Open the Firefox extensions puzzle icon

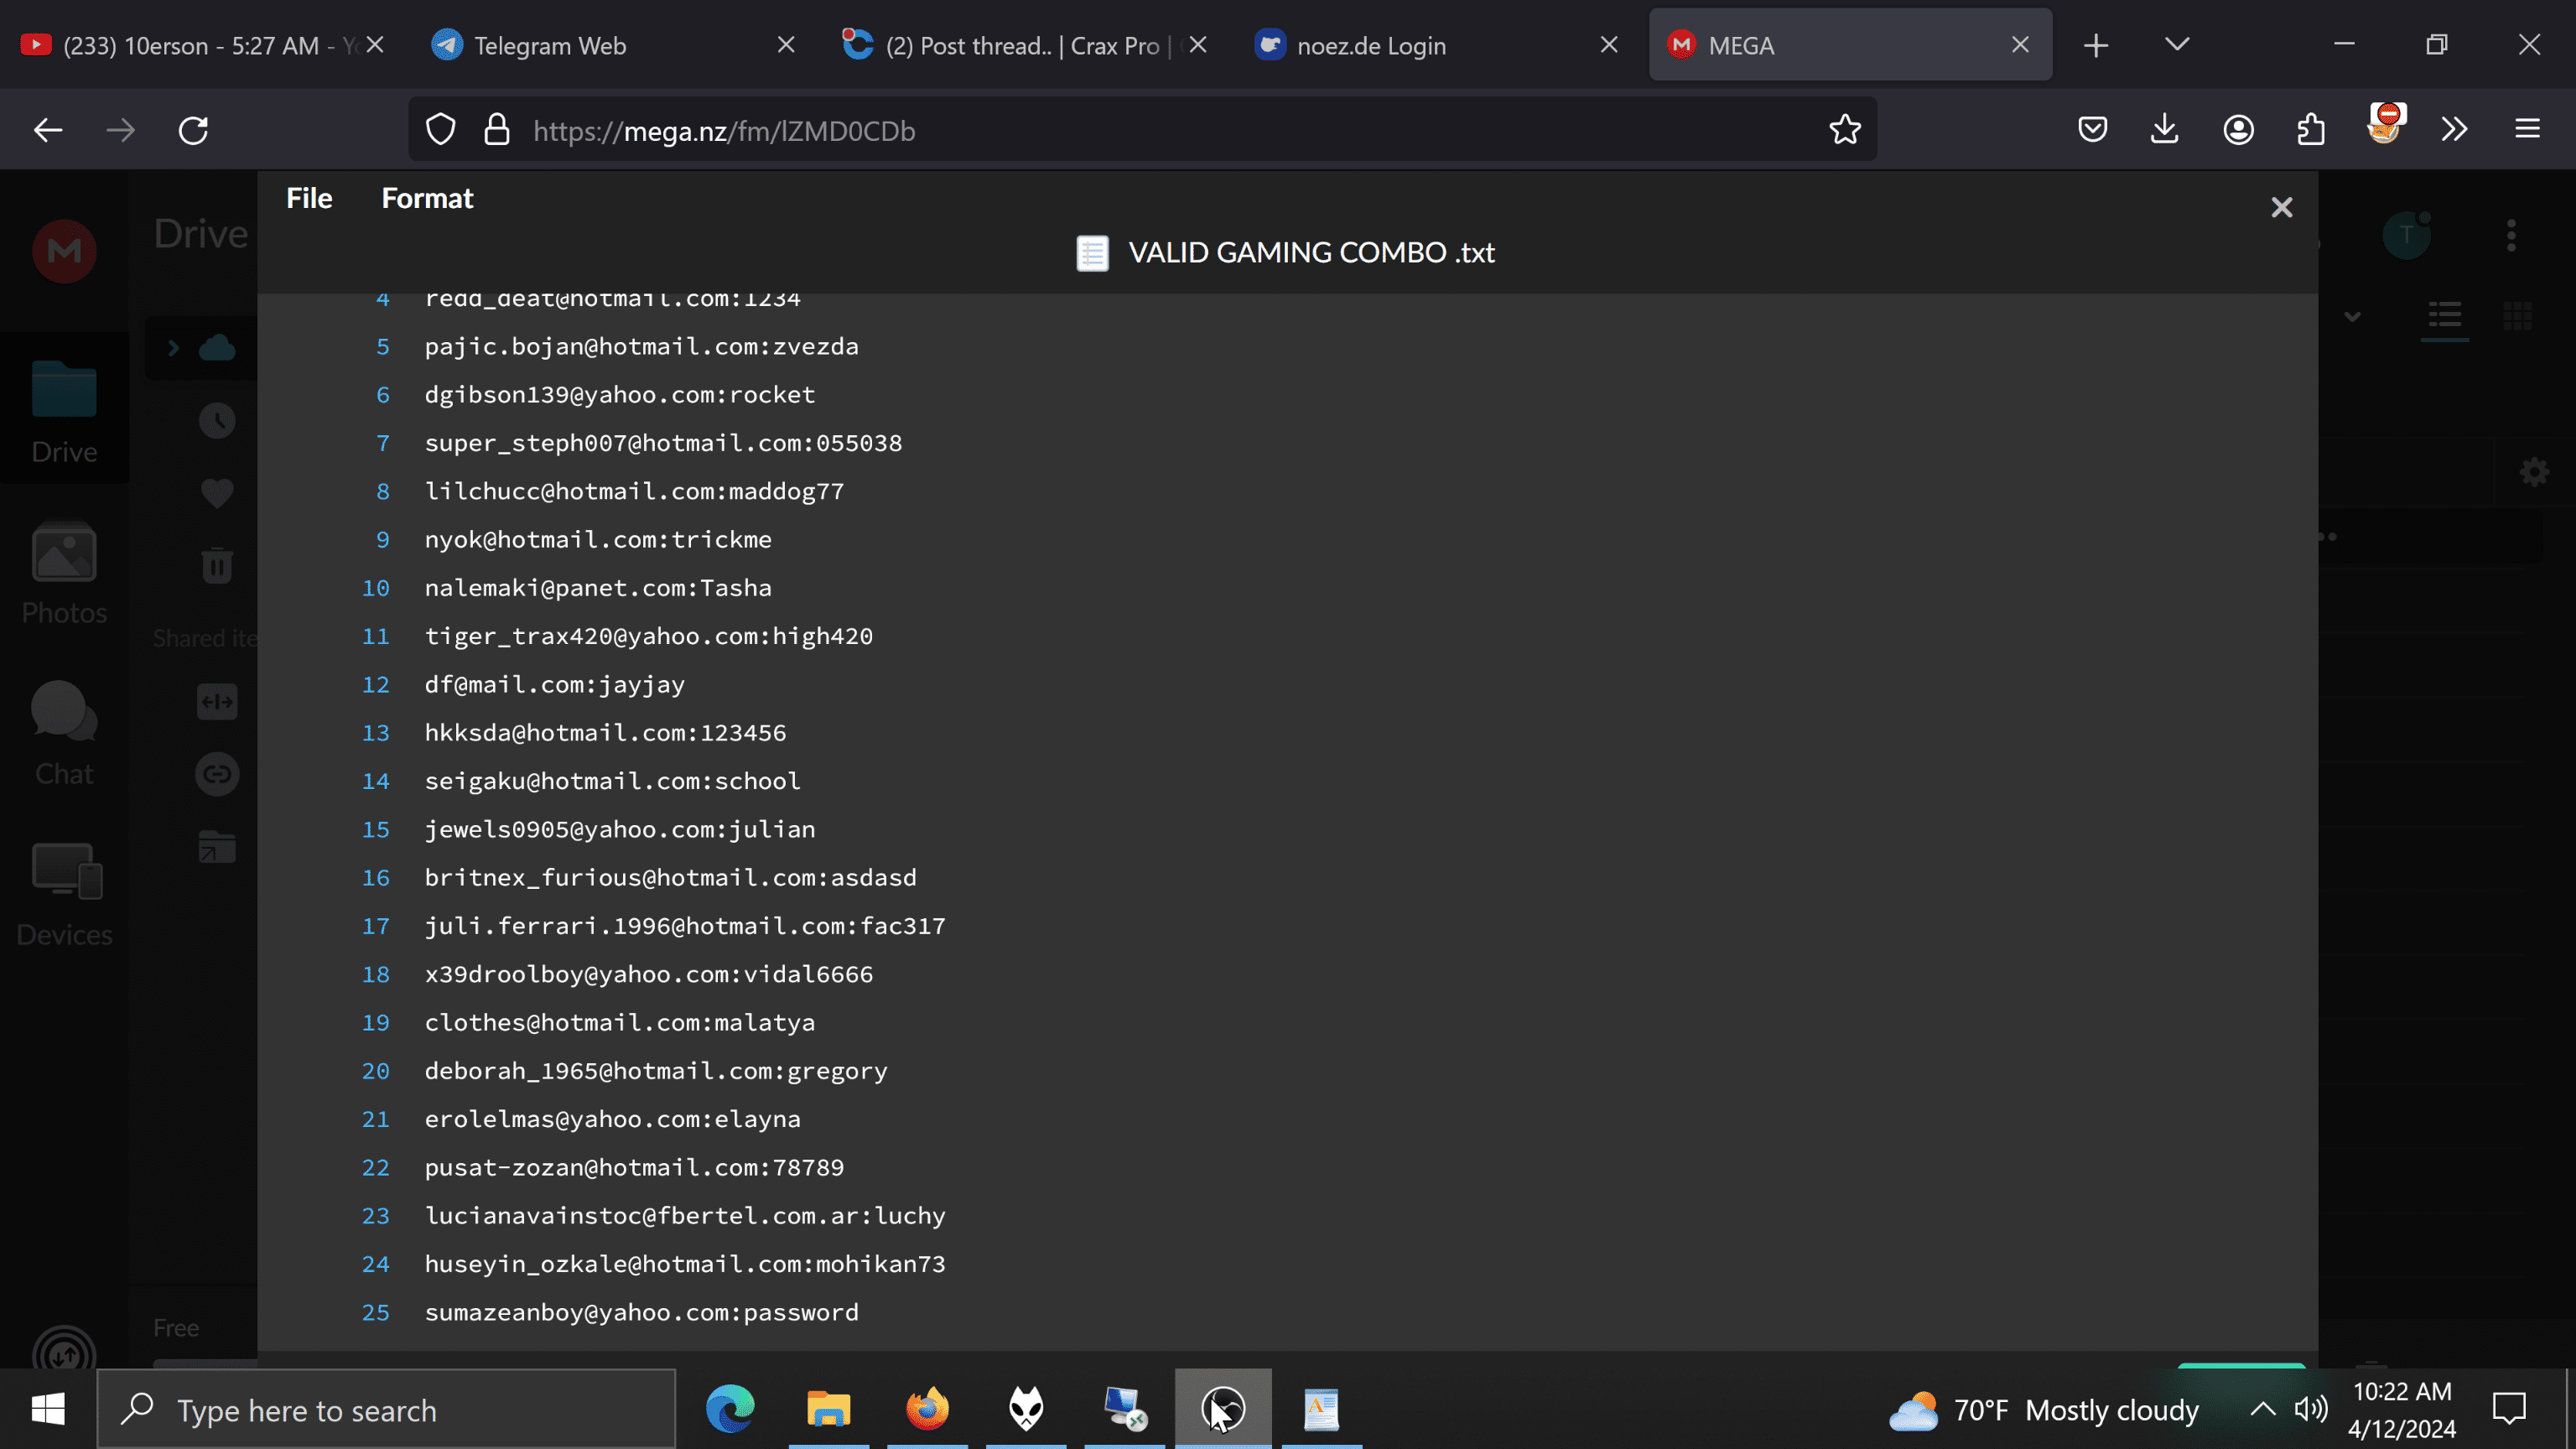point(2311,130)
